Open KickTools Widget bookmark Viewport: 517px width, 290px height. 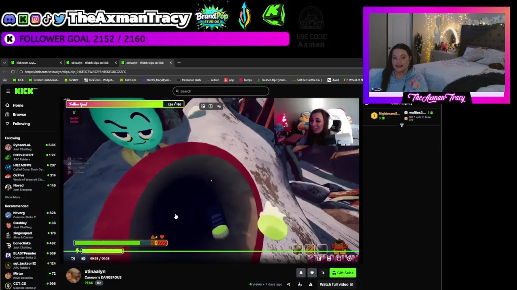[99, 80]
